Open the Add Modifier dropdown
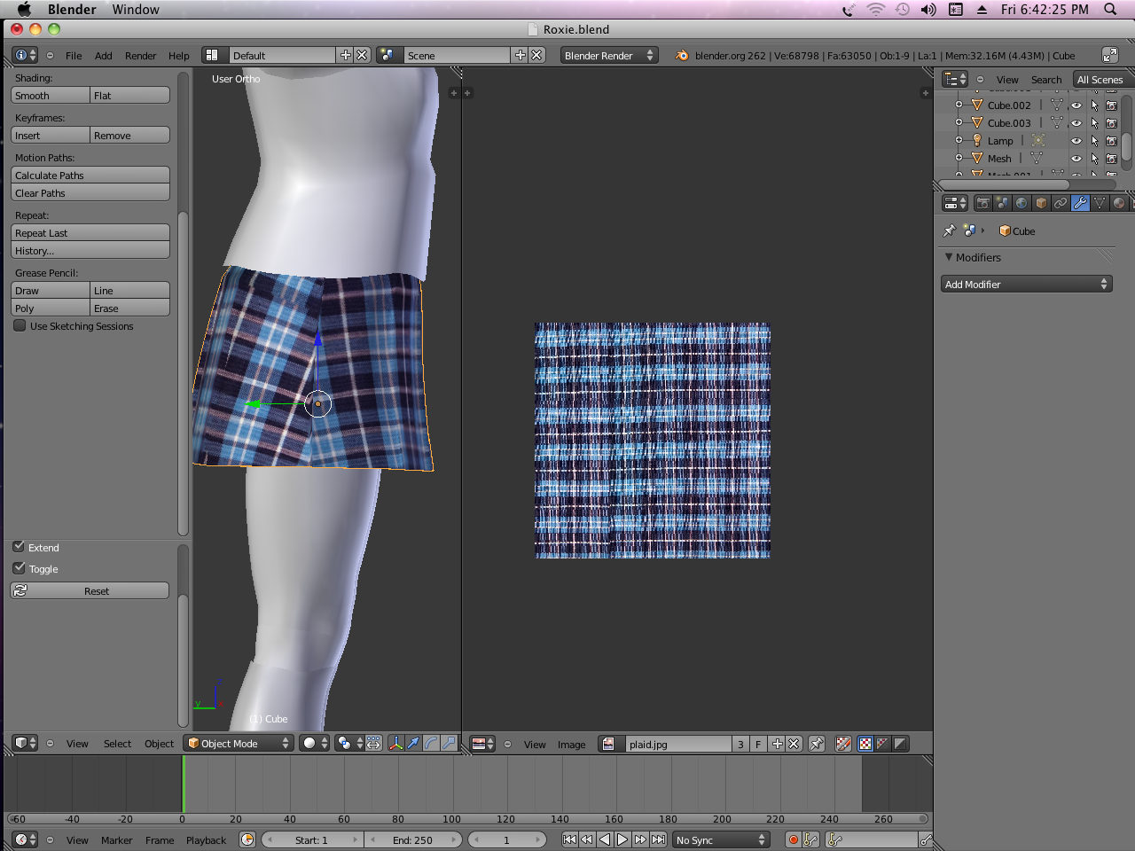The height and width of the screenshot is (851, 1135). click(x=1026, y=285)
